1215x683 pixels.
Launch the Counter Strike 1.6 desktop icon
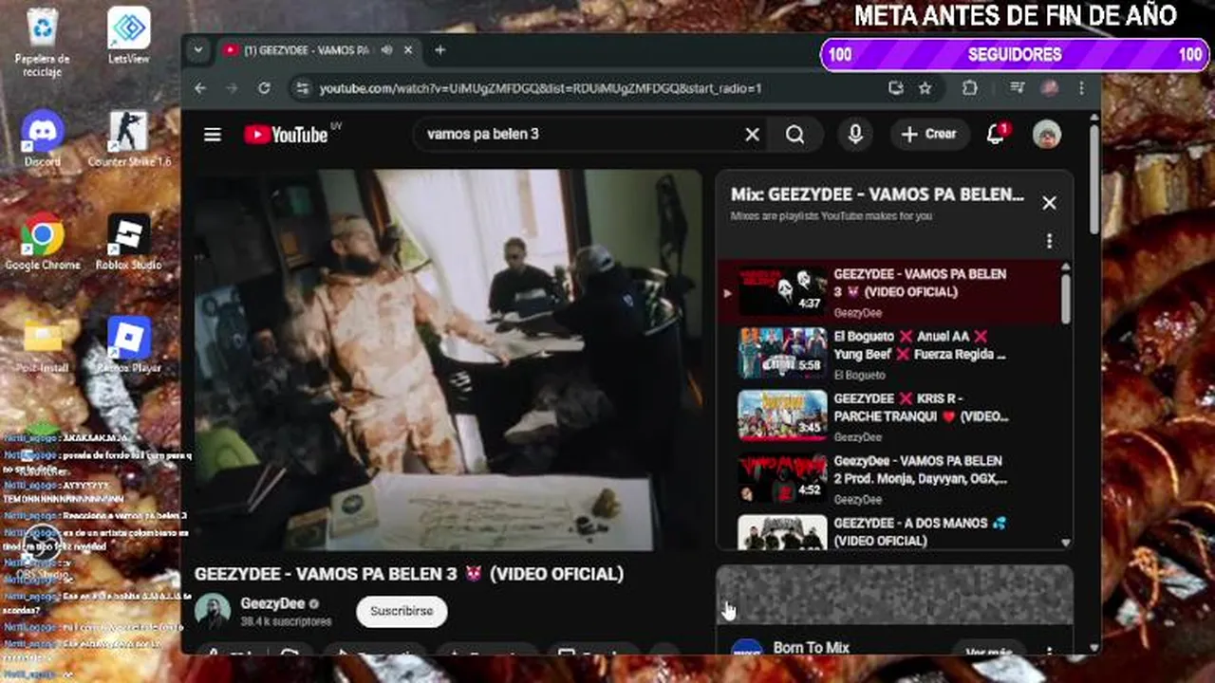128,138
